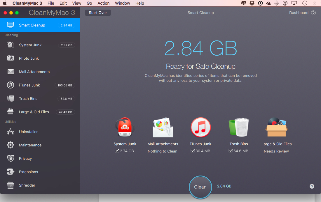Open the Privacy utility
Screen dimensions: 321x202
click(x=25, y=158)
